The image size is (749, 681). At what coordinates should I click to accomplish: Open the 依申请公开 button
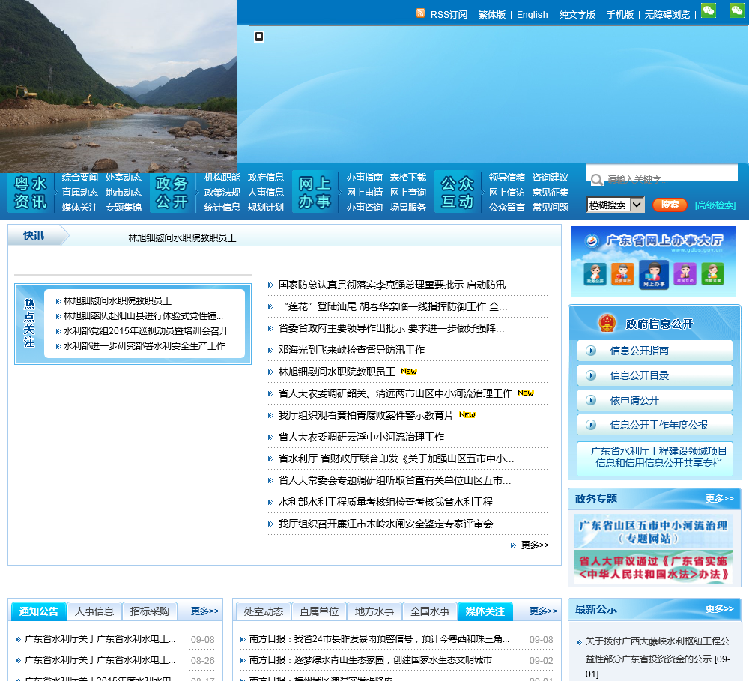655,400
